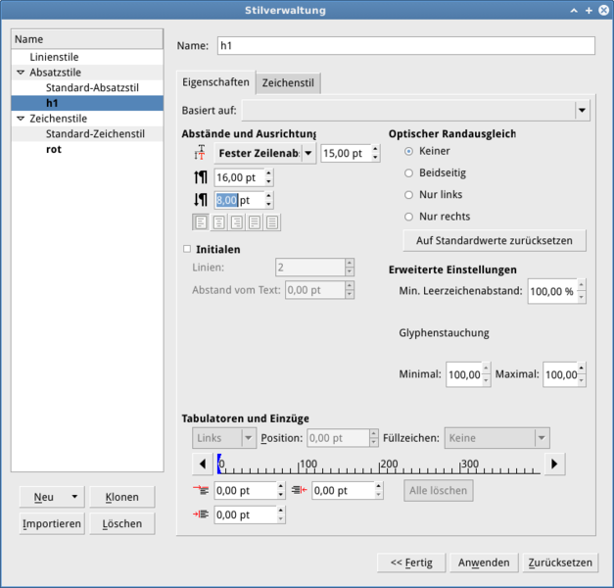Pick forced justified alignment icon

tap(271, 222)
